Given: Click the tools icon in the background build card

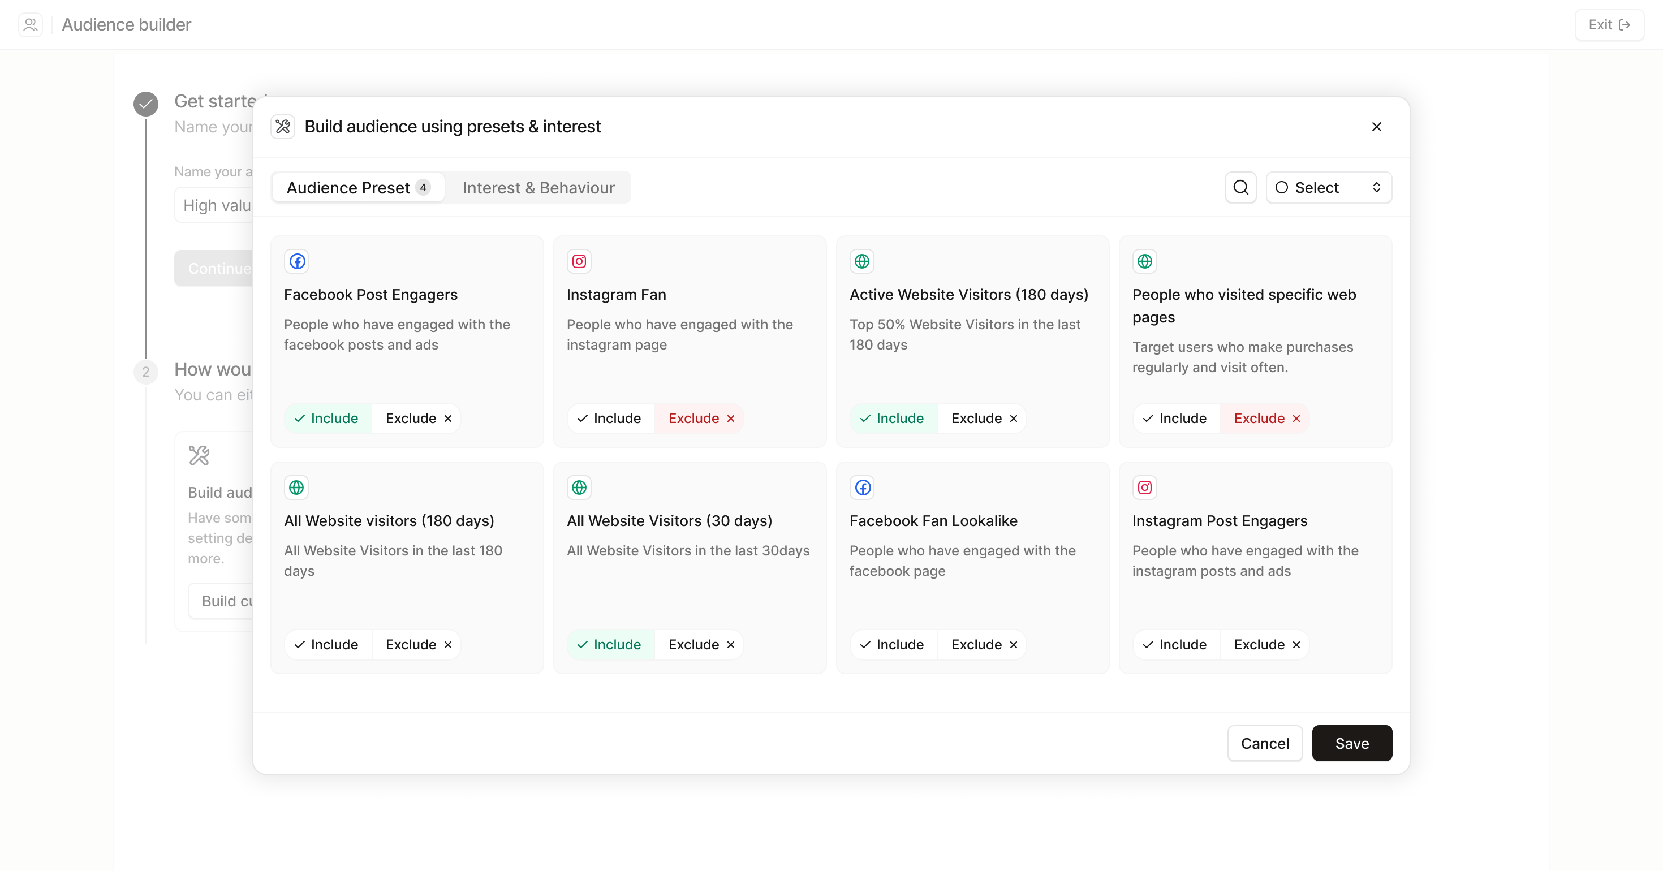Looking at the screenshot, I should point(199,456).
